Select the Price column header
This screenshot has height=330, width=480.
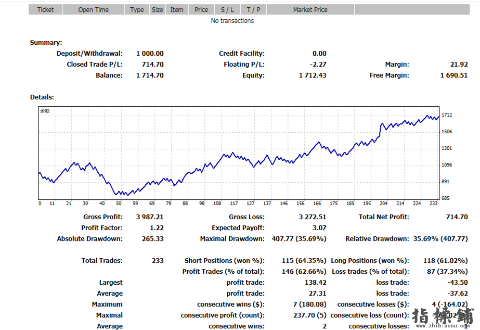201,9
